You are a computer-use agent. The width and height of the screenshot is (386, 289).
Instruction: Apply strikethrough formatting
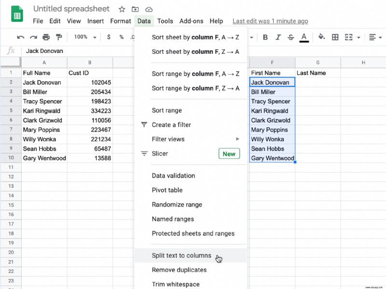(291, 37)
